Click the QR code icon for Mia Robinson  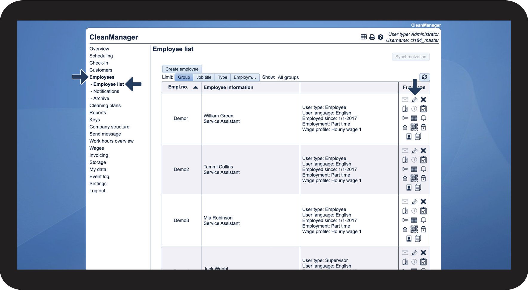(x=414, y=229)
